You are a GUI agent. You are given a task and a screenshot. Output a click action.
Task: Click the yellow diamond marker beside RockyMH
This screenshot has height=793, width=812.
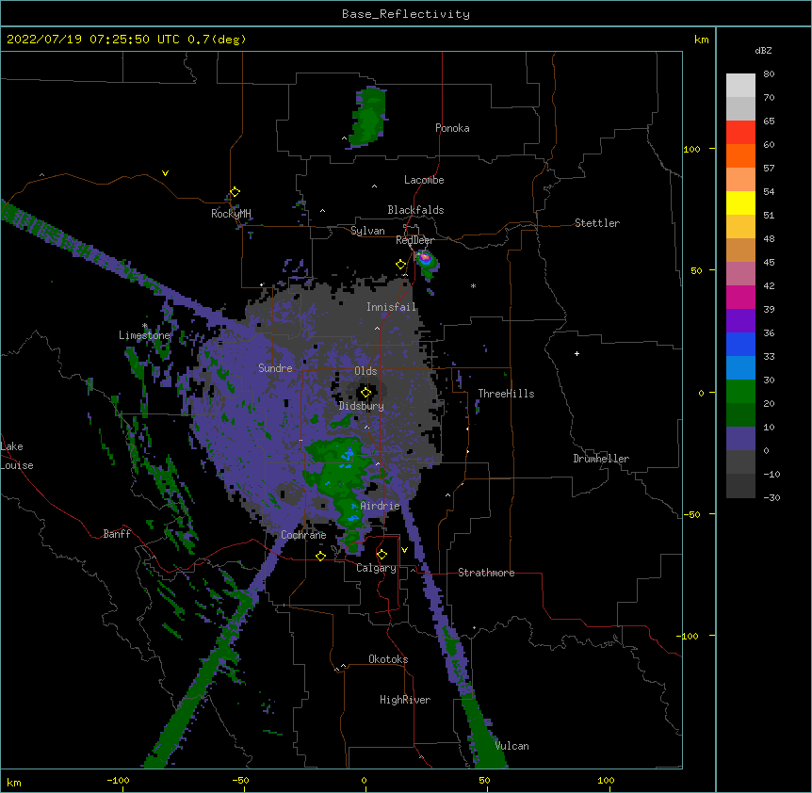235,192
